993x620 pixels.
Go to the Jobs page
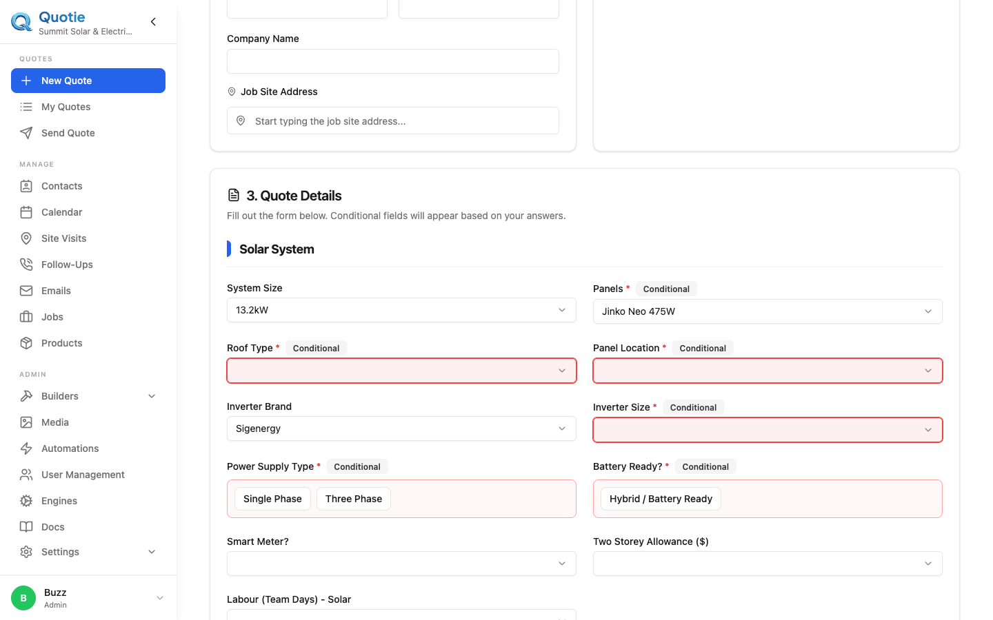[88, 317]
